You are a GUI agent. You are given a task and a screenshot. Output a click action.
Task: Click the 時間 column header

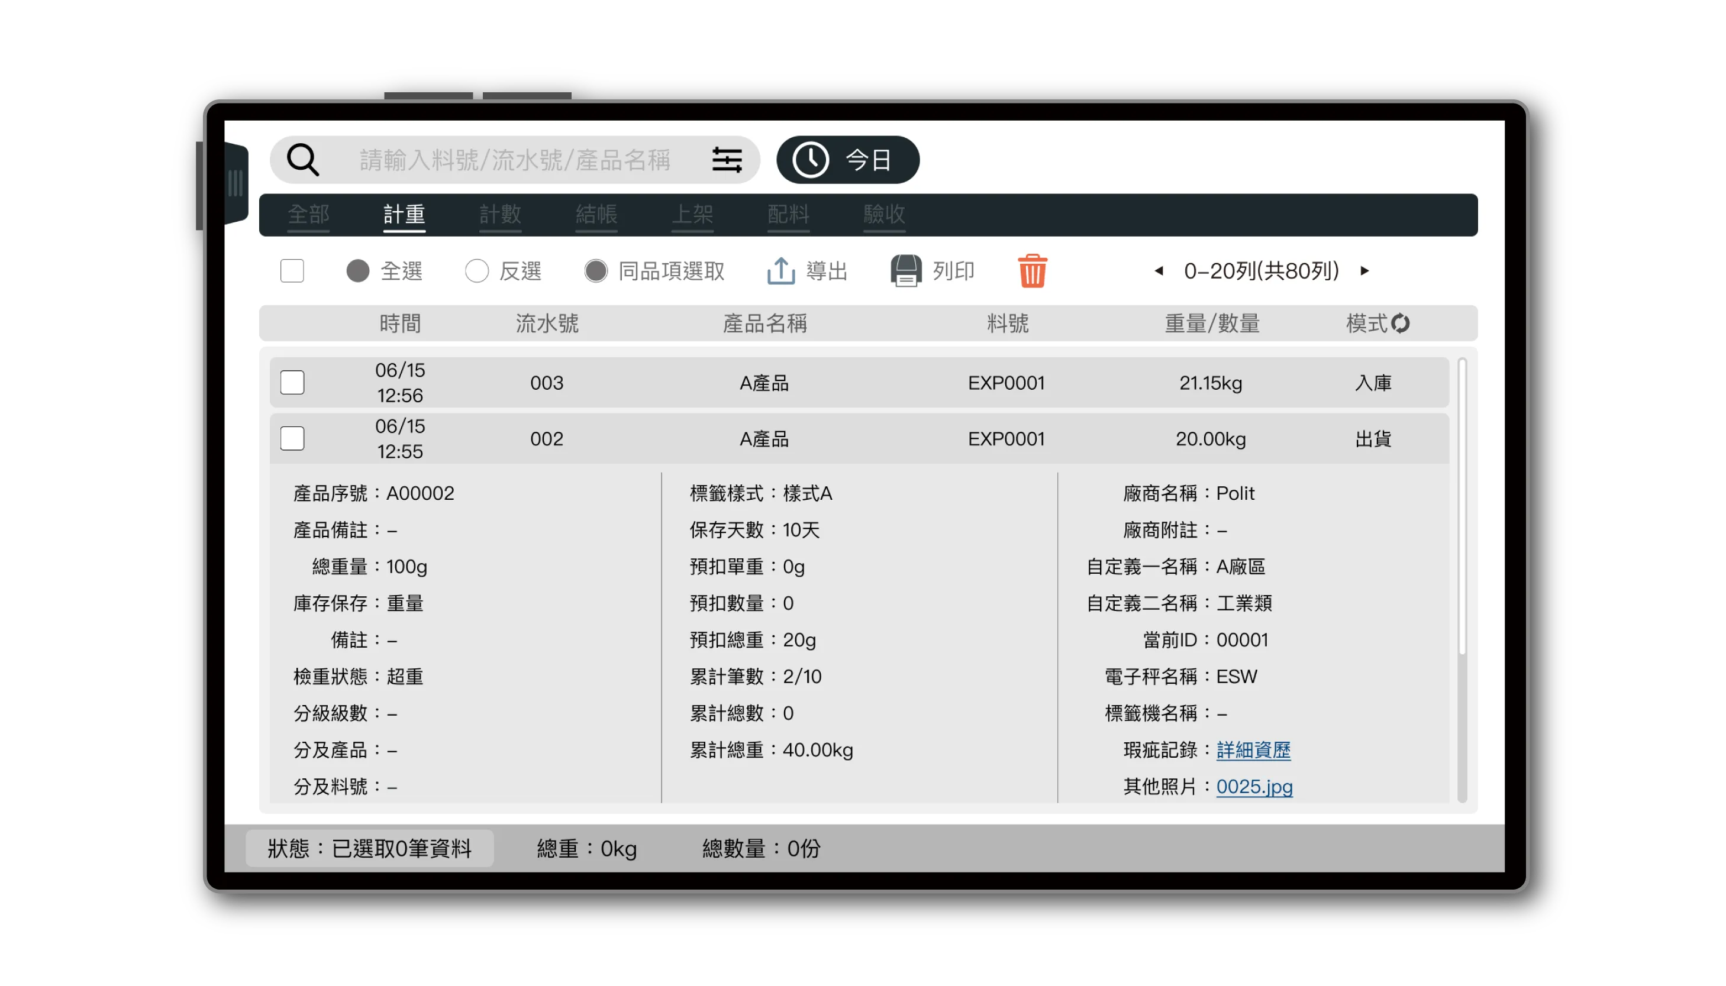(x=401, y=324)
